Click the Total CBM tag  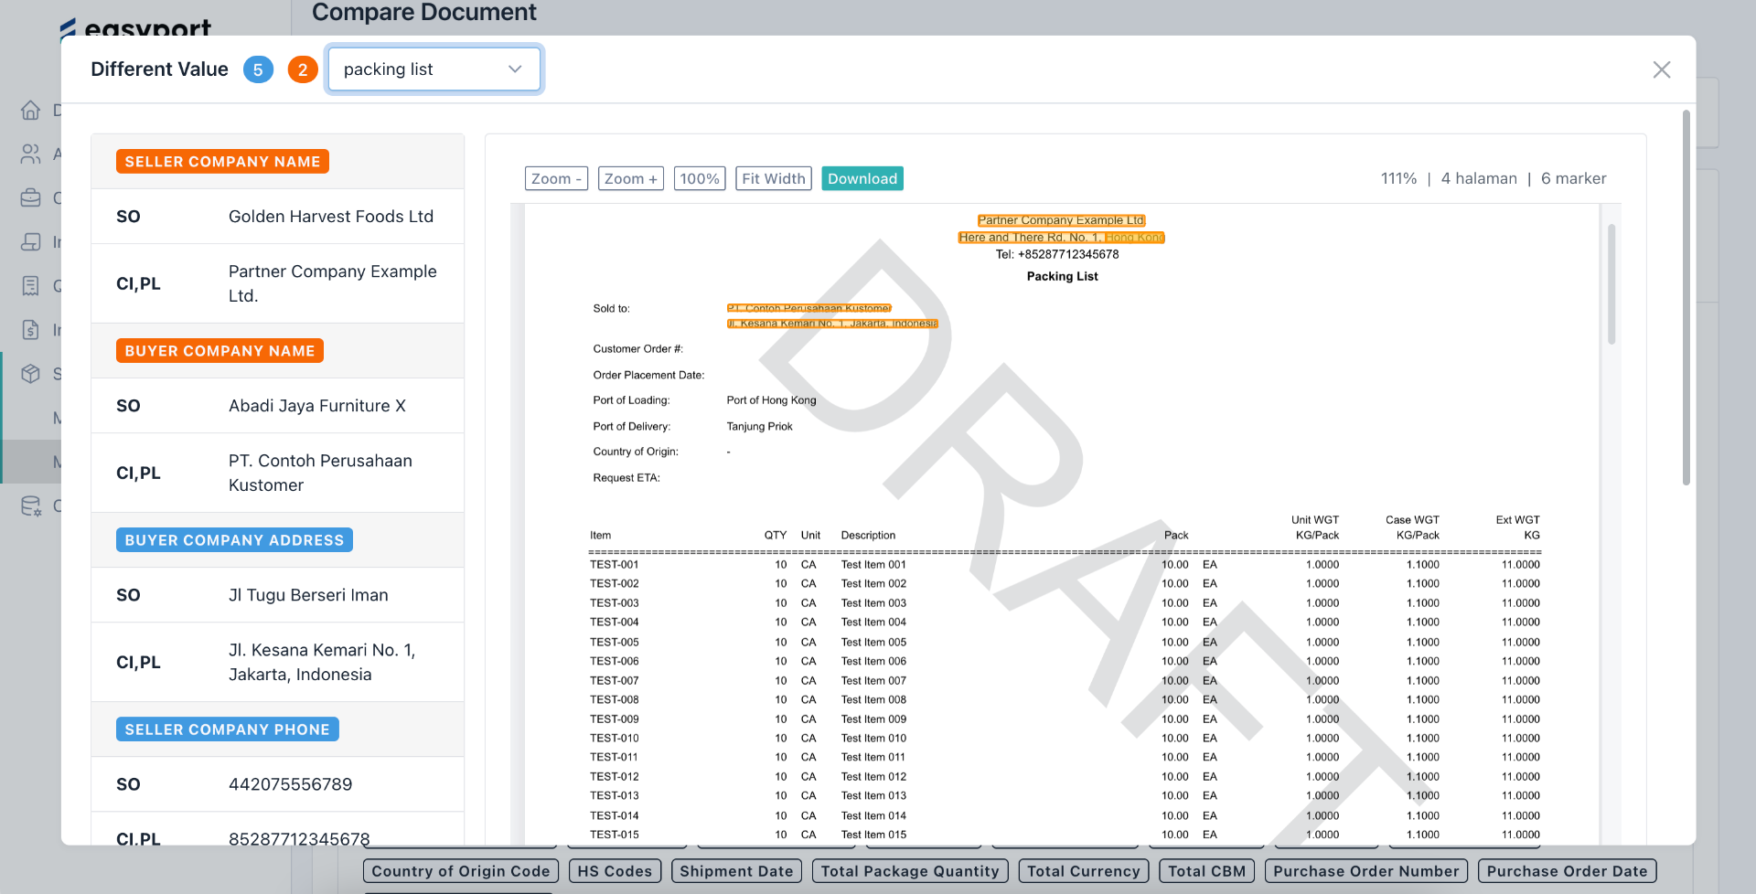point(1207,871)
